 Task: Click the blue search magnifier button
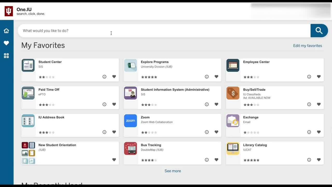(319, 31)
